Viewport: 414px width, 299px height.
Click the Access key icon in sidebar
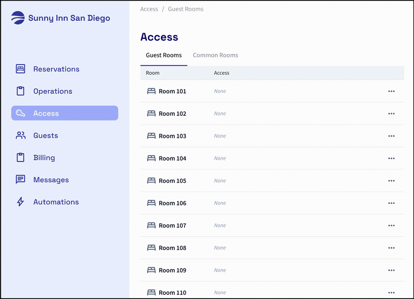point(20,114)
